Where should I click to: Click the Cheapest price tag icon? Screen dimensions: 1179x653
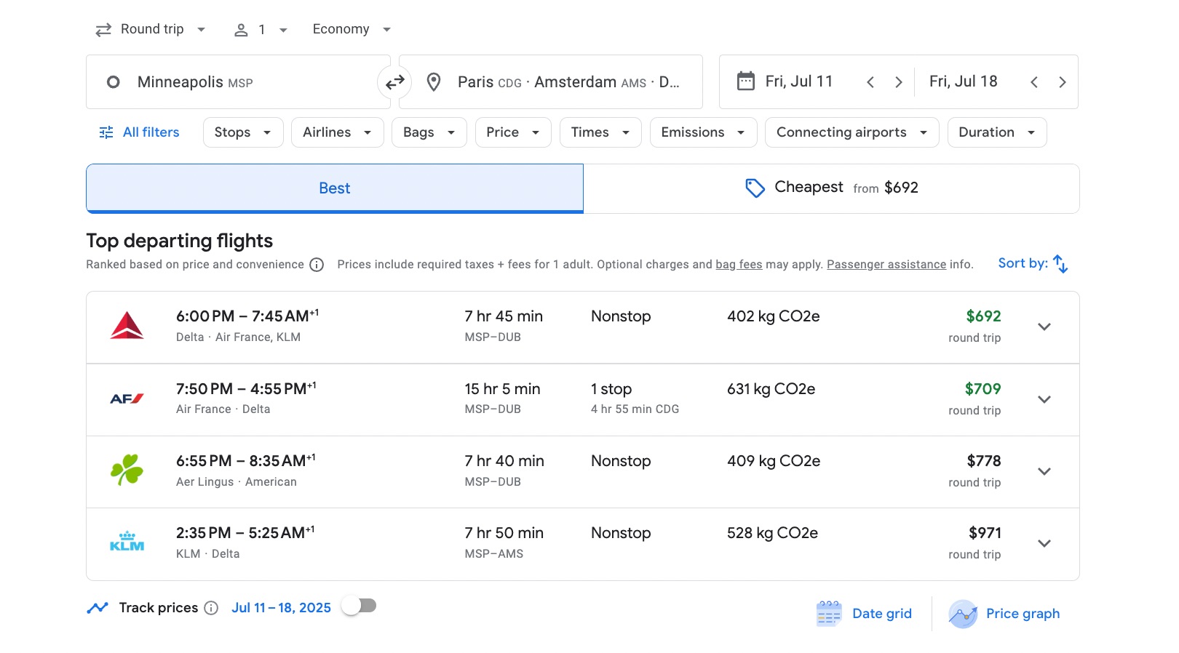tap(755, 188)
